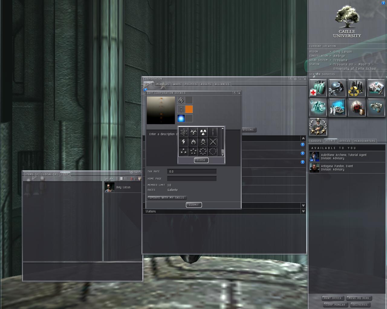387x309 pixels.
Task: Switch to Offices tab in station panel
Action: (345, 141)
